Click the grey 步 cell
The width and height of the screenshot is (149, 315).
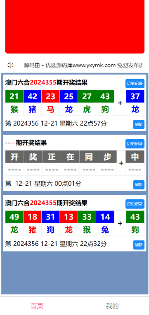107,157
